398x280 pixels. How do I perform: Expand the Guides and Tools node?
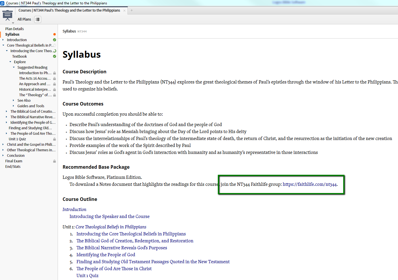[14, 106]
